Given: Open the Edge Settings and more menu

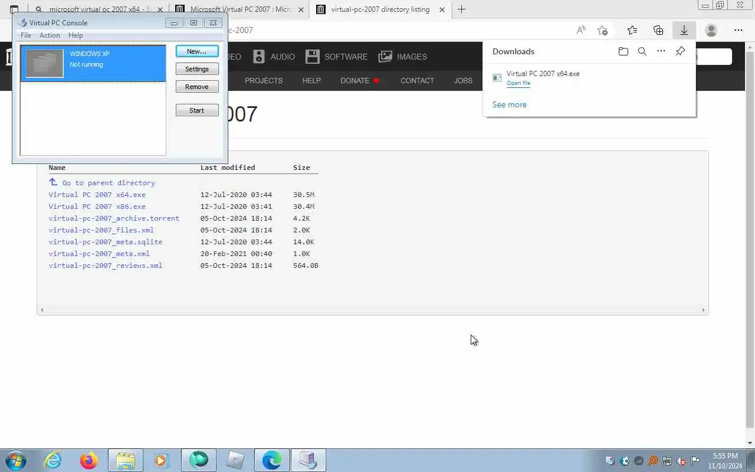Looking at the screenshot, I should click(738, 30).
